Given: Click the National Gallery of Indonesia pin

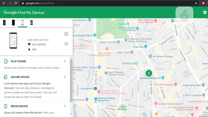Looking at the screenshot, I should click(x=137, y=28).
